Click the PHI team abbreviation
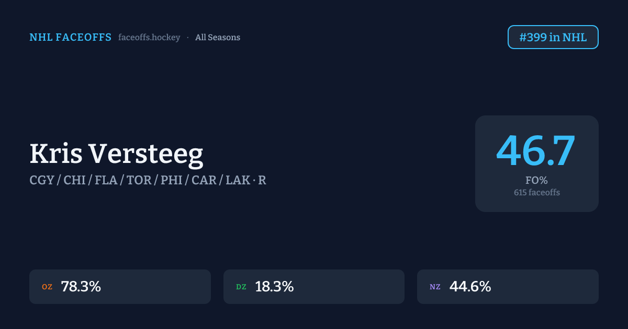This screenshot has width=628, height=329. pos(171,181)
